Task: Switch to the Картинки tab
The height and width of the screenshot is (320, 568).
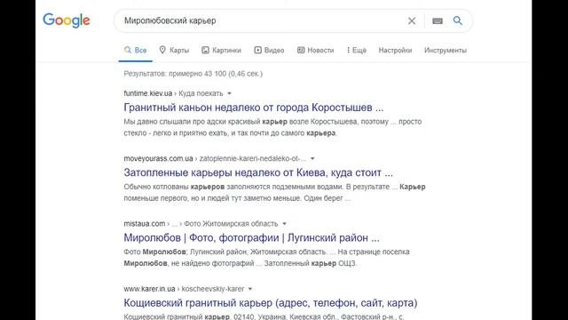Action: (221, 50)
